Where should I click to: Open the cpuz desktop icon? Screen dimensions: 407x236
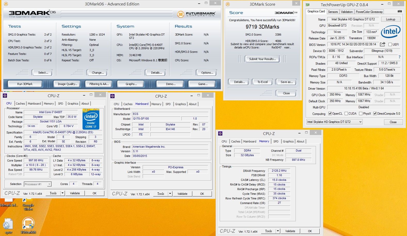(x=8, y=224)
